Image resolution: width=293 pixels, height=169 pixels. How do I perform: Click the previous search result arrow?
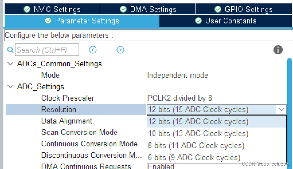click(93, 50)
